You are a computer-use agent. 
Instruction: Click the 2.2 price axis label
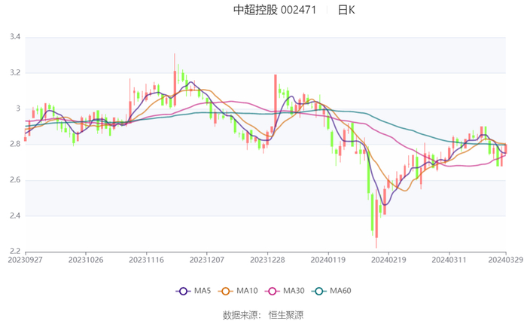14,252
